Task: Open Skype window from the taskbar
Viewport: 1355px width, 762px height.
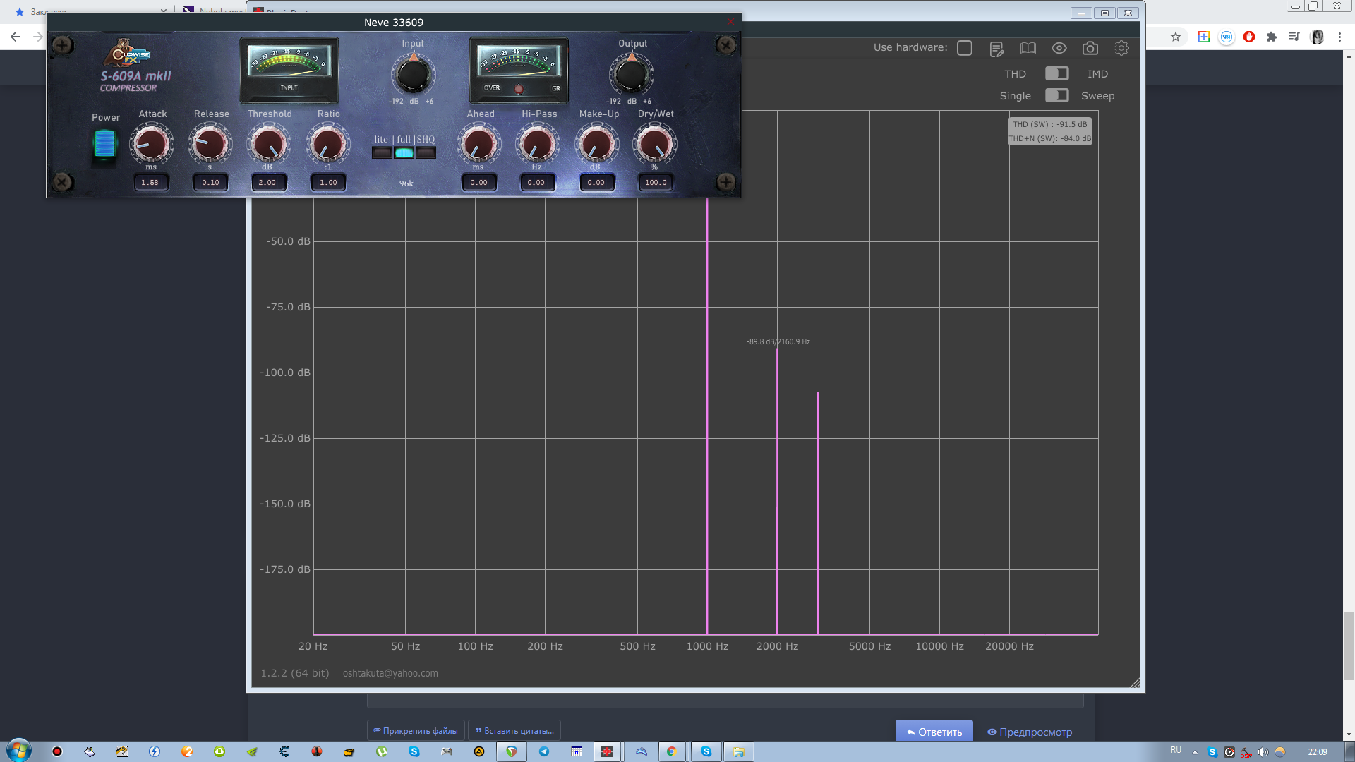Action: pyautogui.click(x=706, y=751)
